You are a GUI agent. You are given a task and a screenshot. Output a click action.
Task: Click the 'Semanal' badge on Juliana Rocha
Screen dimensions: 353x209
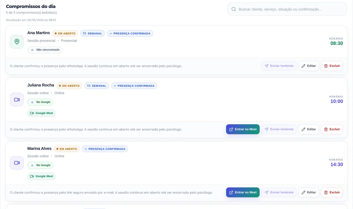[97, 86]
